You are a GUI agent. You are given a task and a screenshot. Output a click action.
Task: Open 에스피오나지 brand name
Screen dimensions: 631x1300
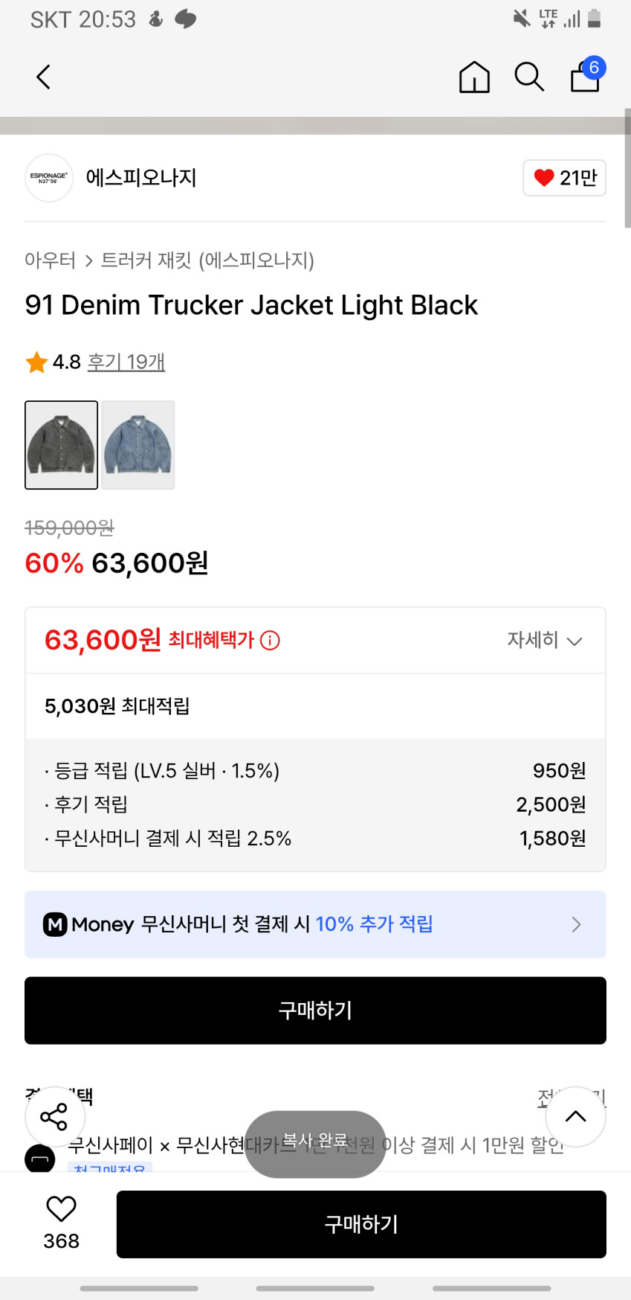[141, 178]
